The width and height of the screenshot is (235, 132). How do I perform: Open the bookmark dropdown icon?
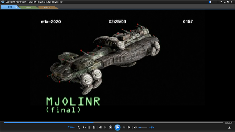(84, 128)
